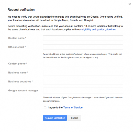The image size is (133, 132).
Task: Select the Request verification heading title
Action: pyautogui.click(x=21, y=10)
